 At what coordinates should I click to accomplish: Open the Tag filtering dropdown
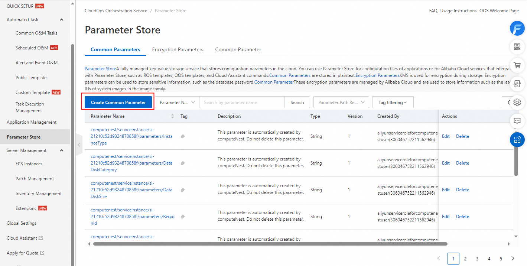pyautogui.click(x=393, y=103)
